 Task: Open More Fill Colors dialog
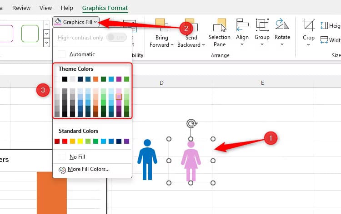coord(92,169)
